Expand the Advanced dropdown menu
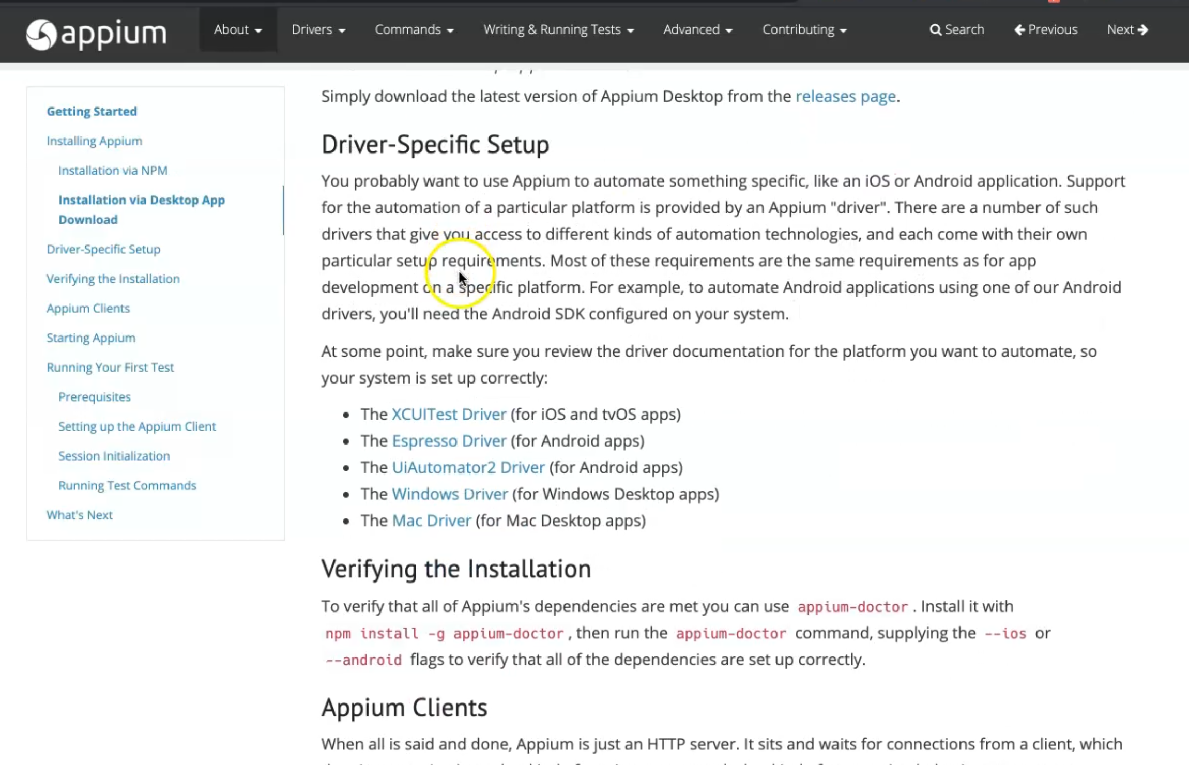Screen dimensions: 1189x765 coord(698,29)
